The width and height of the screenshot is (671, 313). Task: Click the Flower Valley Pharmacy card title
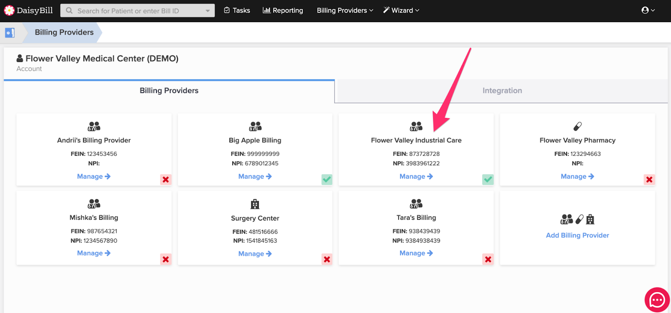(577, 140)
